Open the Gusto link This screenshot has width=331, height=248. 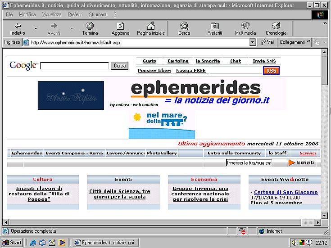tap(150, 61)
